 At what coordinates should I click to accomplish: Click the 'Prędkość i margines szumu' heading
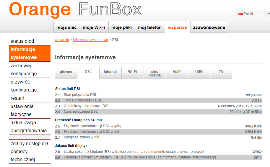click(x=78, y=120)
